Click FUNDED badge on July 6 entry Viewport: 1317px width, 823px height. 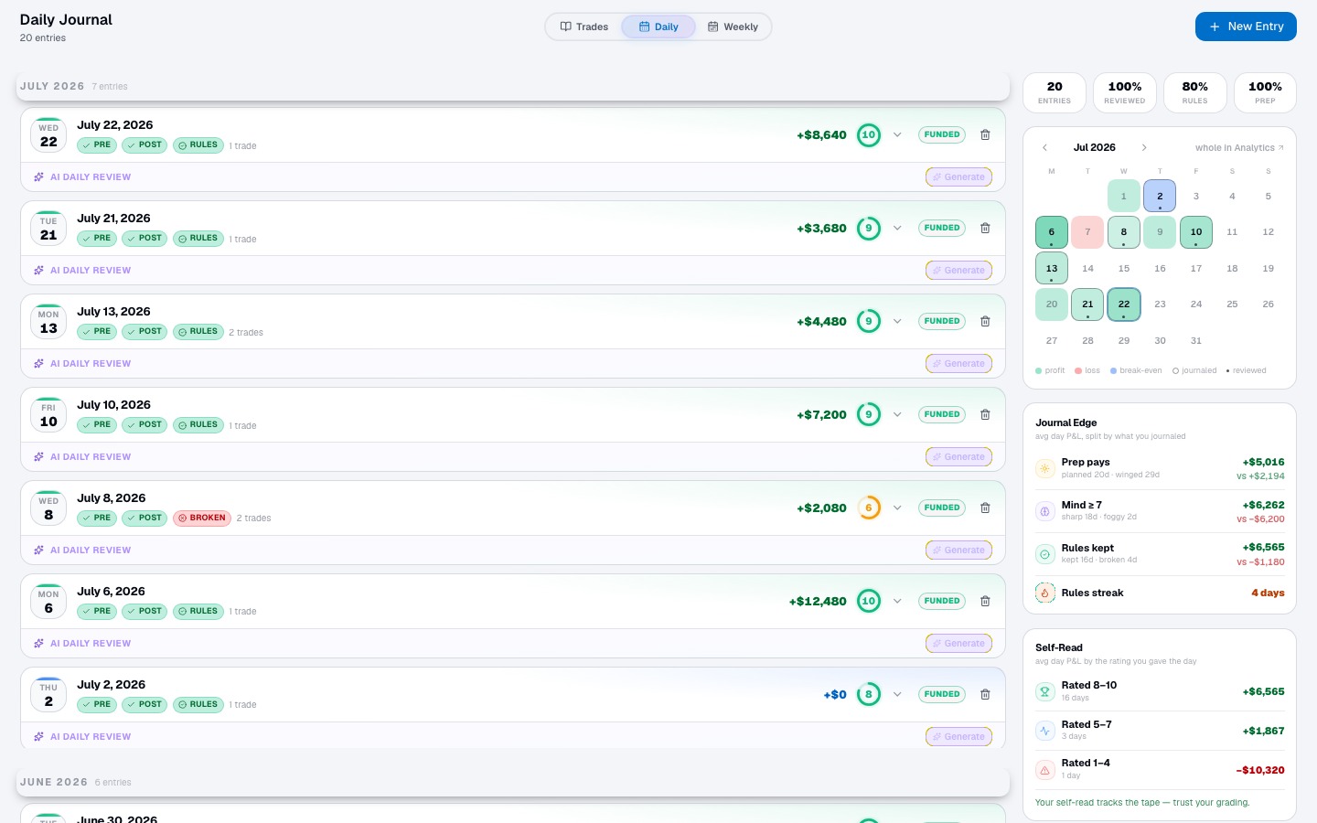tap(942, 601)
